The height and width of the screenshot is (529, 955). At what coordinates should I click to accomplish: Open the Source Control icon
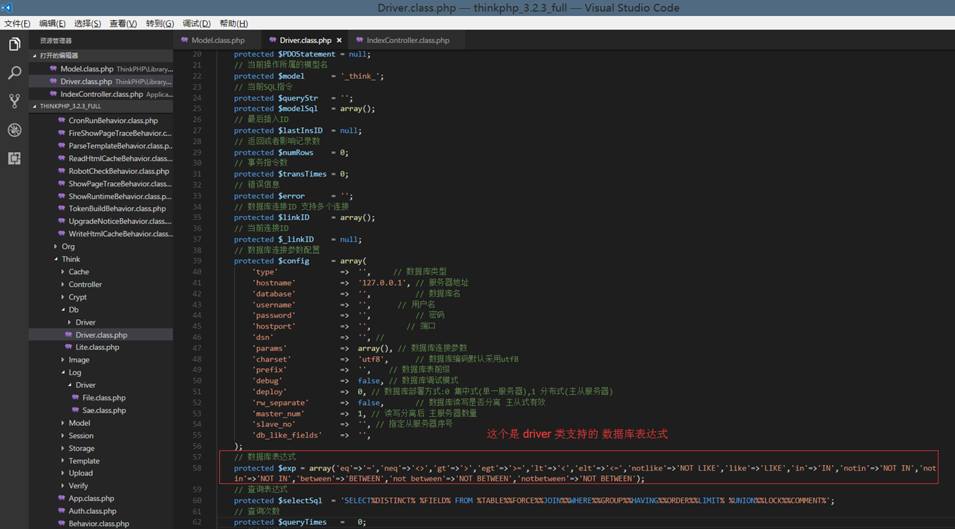coord(14,101)
